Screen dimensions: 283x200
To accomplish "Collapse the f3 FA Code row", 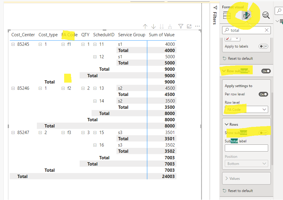I will click(x=63, y=133).
